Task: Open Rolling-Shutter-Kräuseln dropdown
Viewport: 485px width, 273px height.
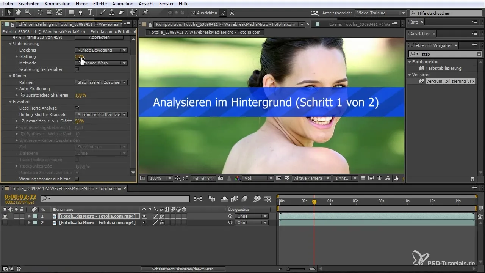Action: [x=101, y=115]
